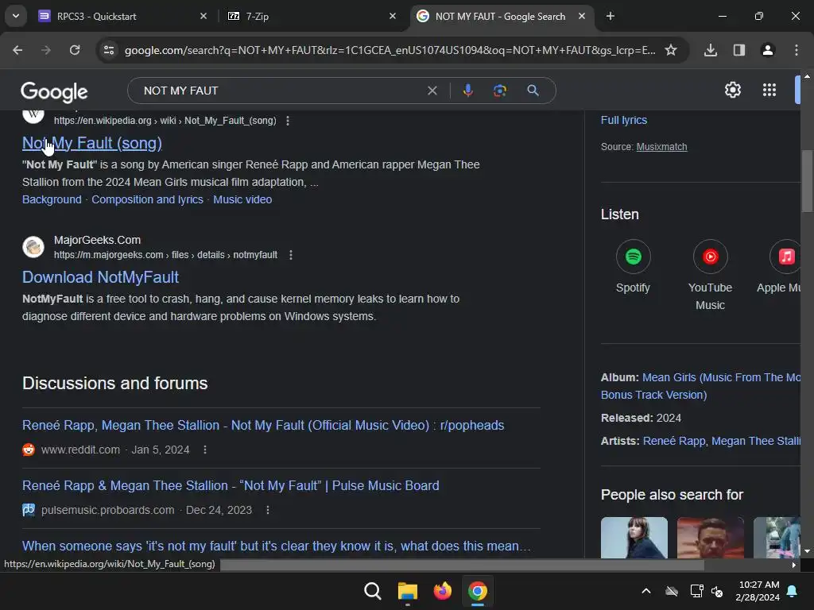The image size is (814, 610).
Task: Close the NOT MY FAUT Google Search tab
Action: [x=582, y=16]
